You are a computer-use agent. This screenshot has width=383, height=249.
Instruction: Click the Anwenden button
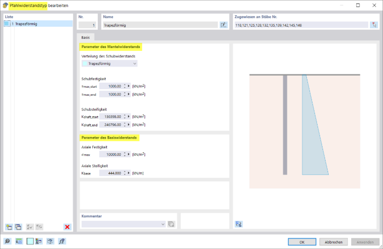tap(365, 242)
